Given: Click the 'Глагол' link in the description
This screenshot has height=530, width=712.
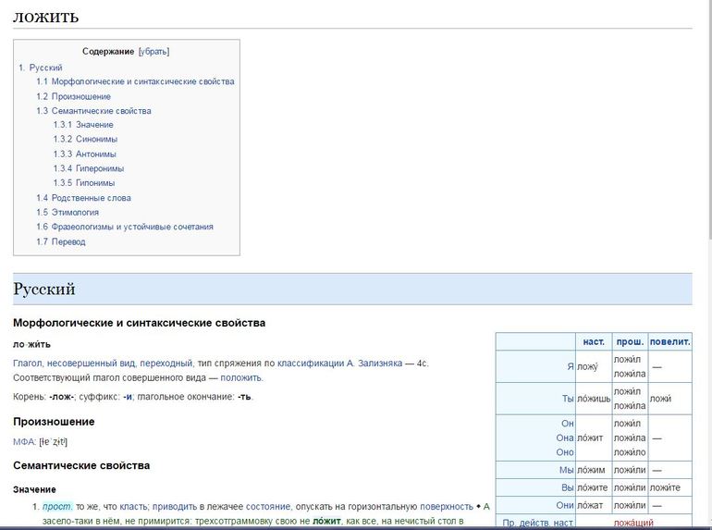Looking at the screenshot, I should (28, 364).
